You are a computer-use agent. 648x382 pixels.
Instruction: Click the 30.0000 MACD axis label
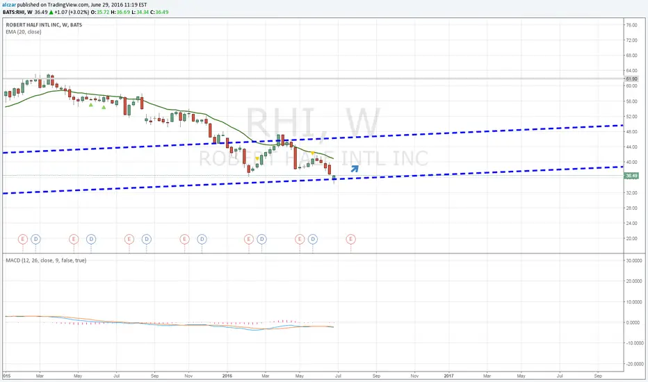tap(635, 260)
